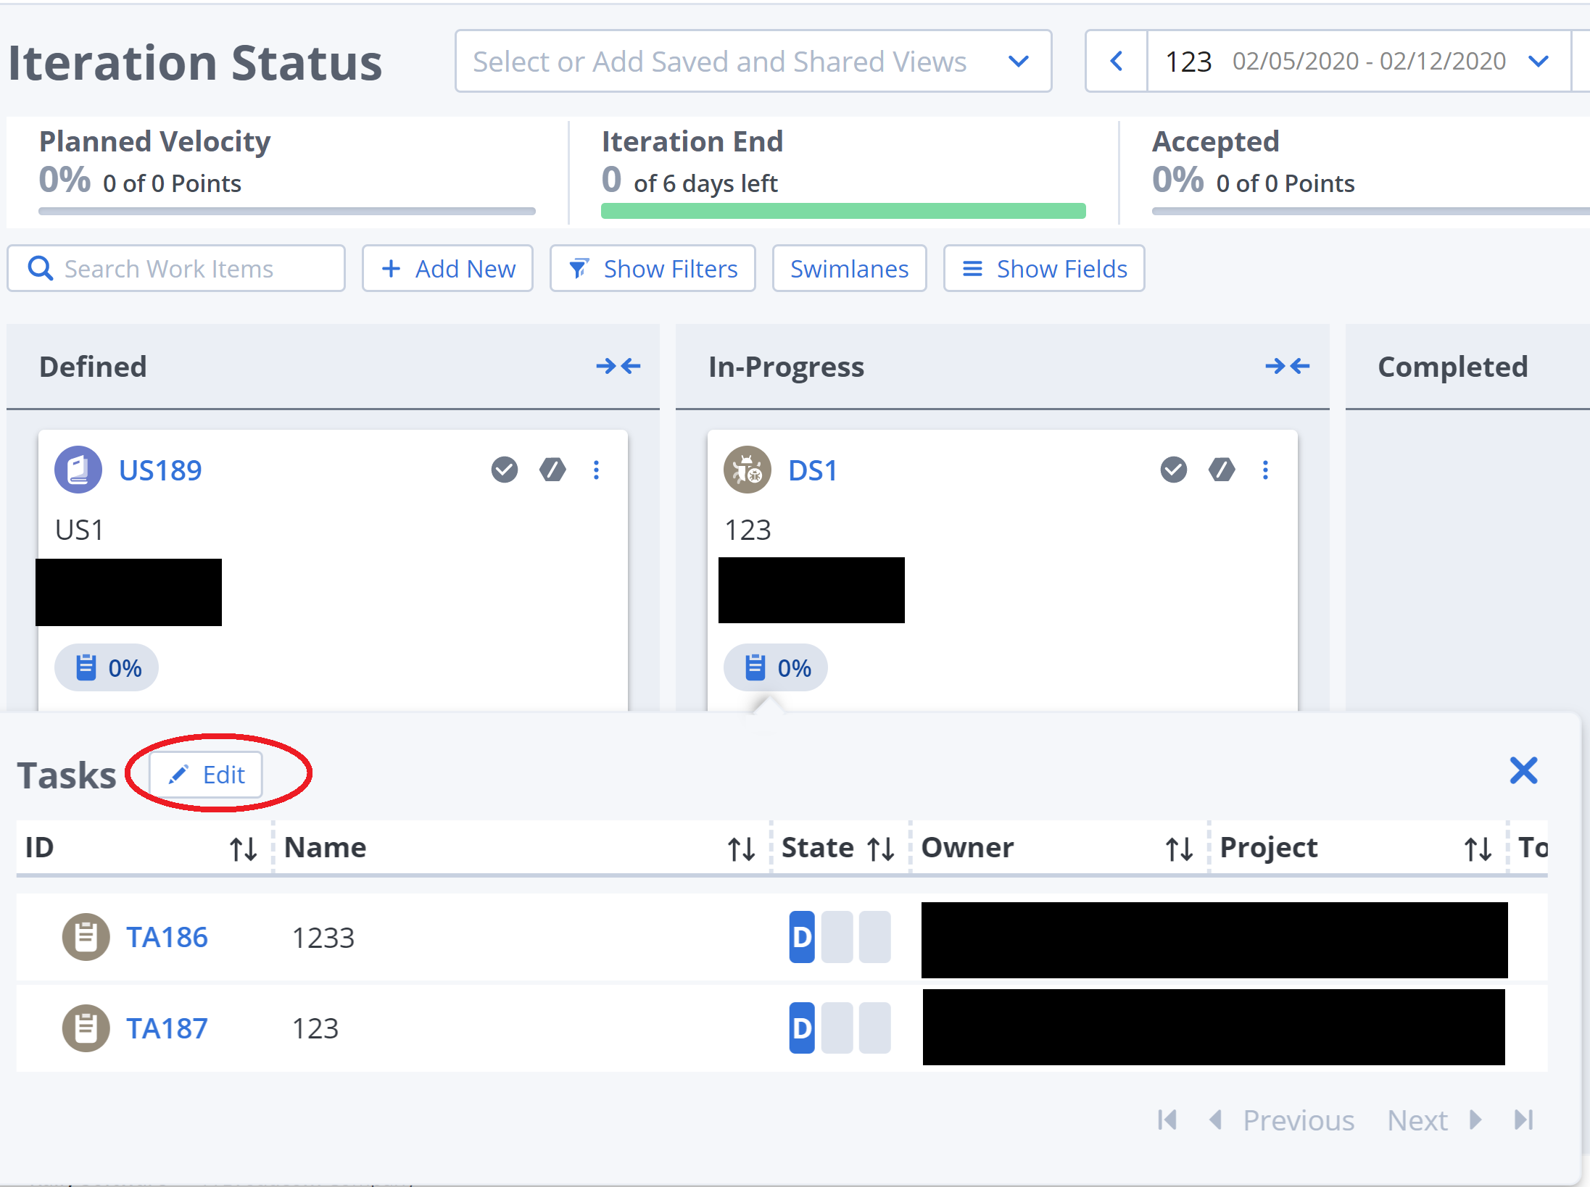The image size is (1590, 1187).
Task: Click the user story icon on US189 card
Action: [x=78, y=470]
